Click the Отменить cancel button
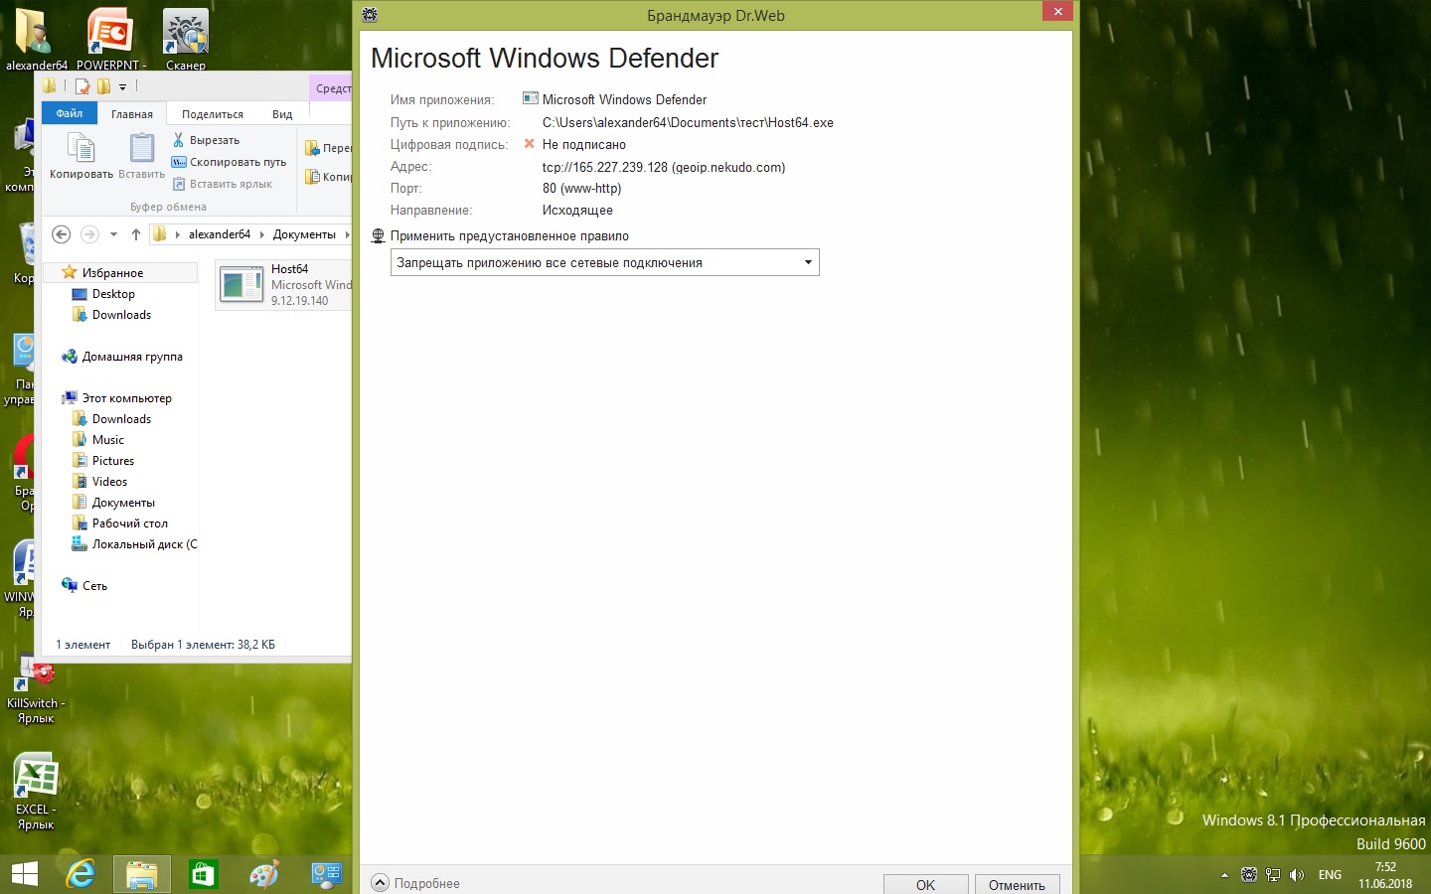1431x894 pixels. coord(1017,884)
